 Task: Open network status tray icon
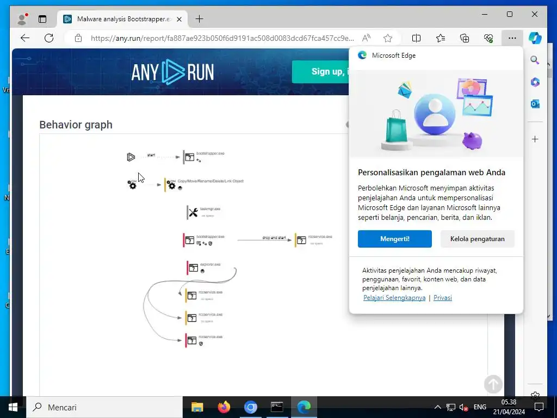click(451, 407)
